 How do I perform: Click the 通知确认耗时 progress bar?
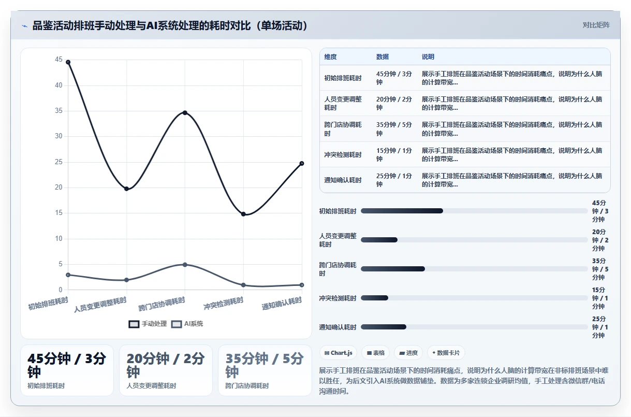[474, 327]
